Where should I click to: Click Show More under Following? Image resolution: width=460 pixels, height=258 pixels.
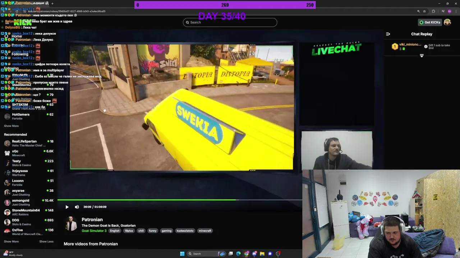tap(11, 126)
